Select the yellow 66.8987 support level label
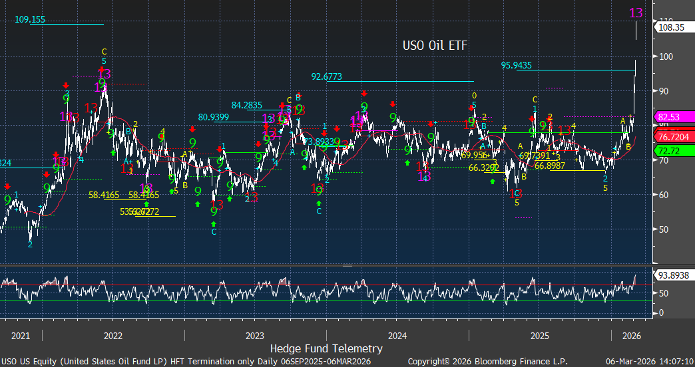Image resolution: width=695 pixels, height=367 pixels. (x=549, y=166)
